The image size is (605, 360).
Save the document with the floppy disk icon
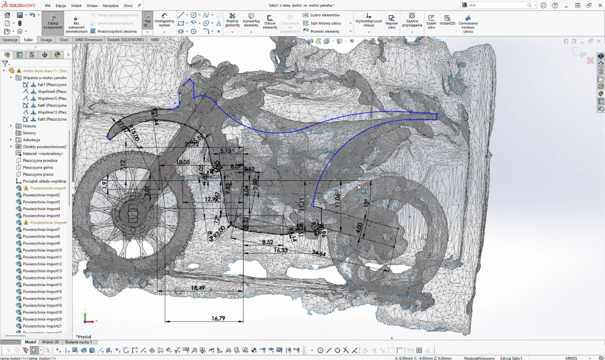coord(20,15)
